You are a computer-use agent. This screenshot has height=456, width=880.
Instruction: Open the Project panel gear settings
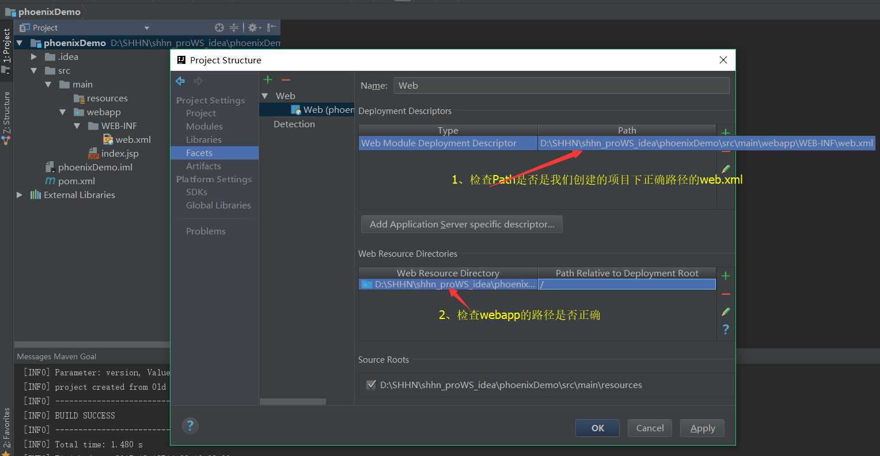(x=253, y=28)
